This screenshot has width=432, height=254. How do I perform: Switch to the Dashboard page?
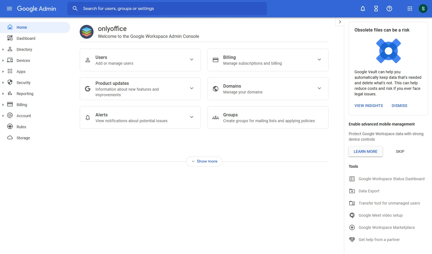(26, 38)
